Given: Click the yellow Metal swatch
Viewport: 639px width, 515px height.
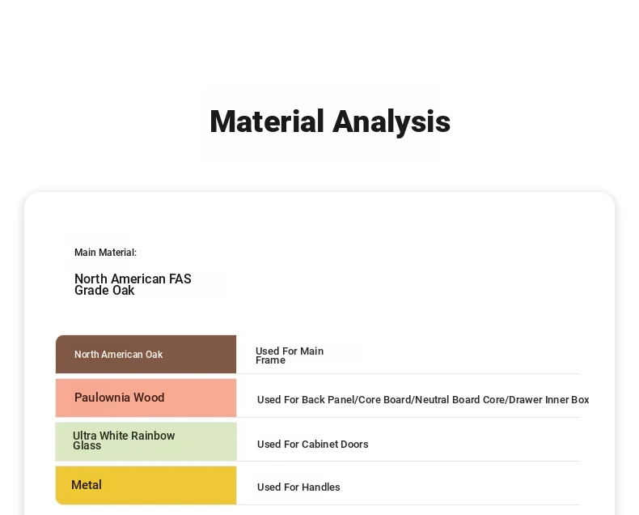Looking at the screenshot, I should click(x=146, y=485).
